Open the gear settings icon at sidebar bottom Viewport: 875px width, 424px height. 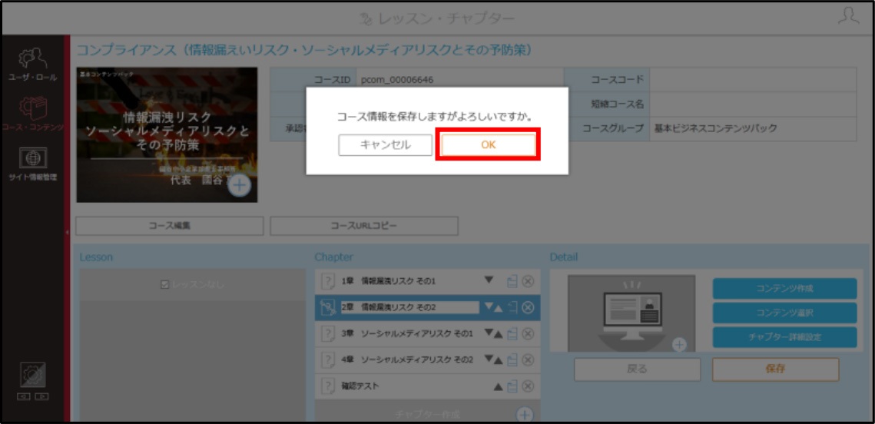pyautogui.click(x=32, y=376)
